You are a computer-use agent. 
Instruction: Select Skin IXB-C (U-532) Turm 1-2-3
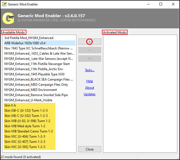click(39, 115)
